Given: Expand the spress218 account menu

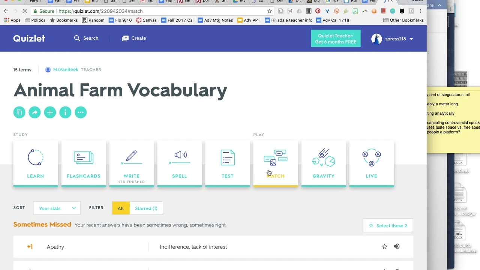Looking at the screenshot, I should pyautogui.click(x=393, y=38).
